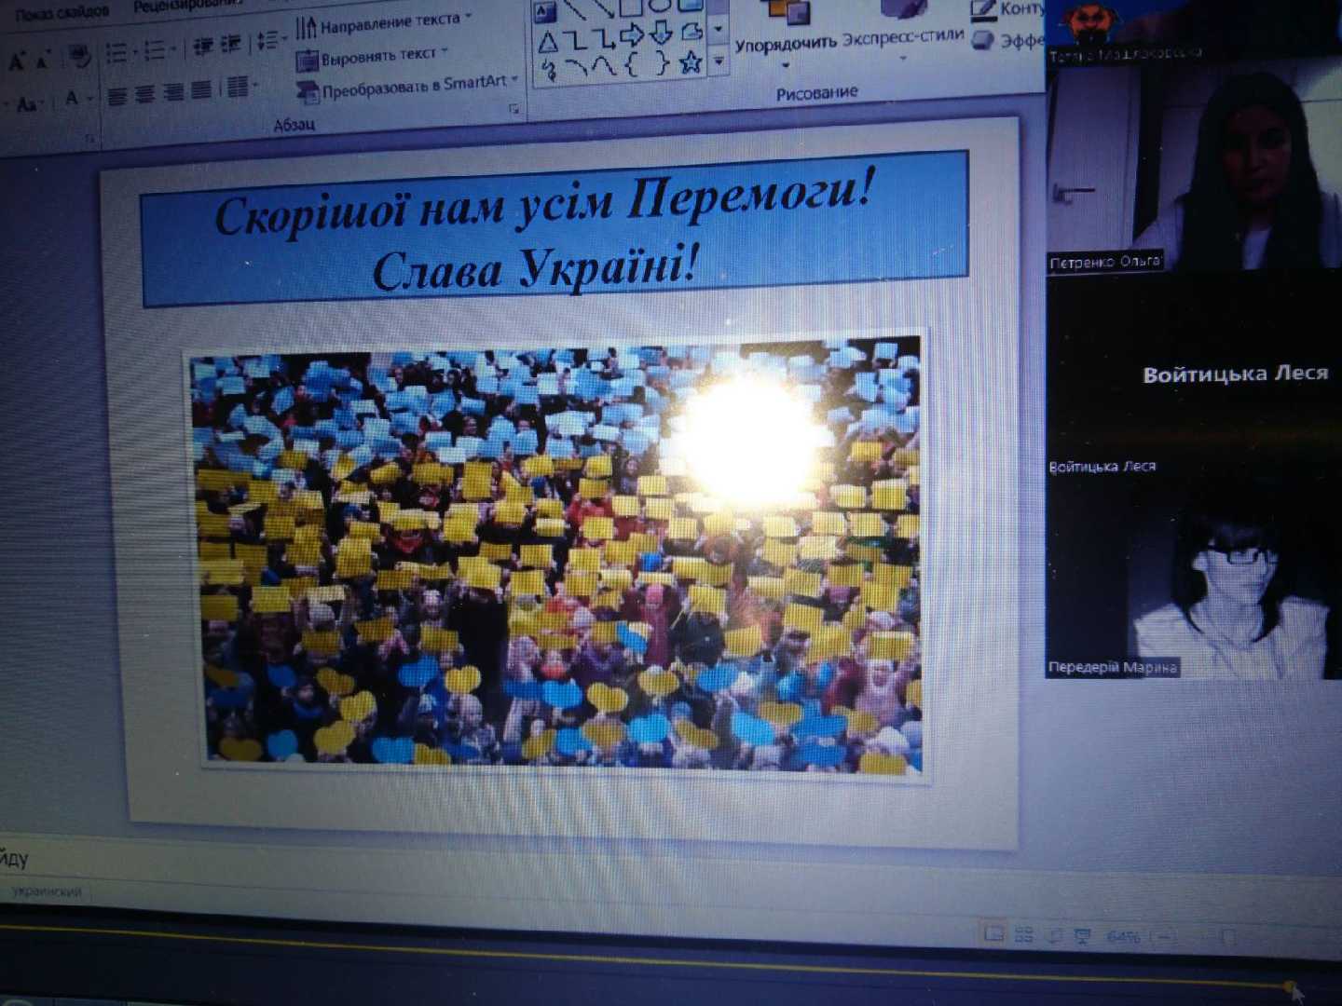Click the zoom out minus on zoom slider
Viewport: 1342px width, 1006px height.
point(1162,936)
